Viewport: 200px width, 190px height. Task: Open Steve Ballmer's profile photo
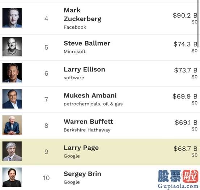(x=12, y=47)
